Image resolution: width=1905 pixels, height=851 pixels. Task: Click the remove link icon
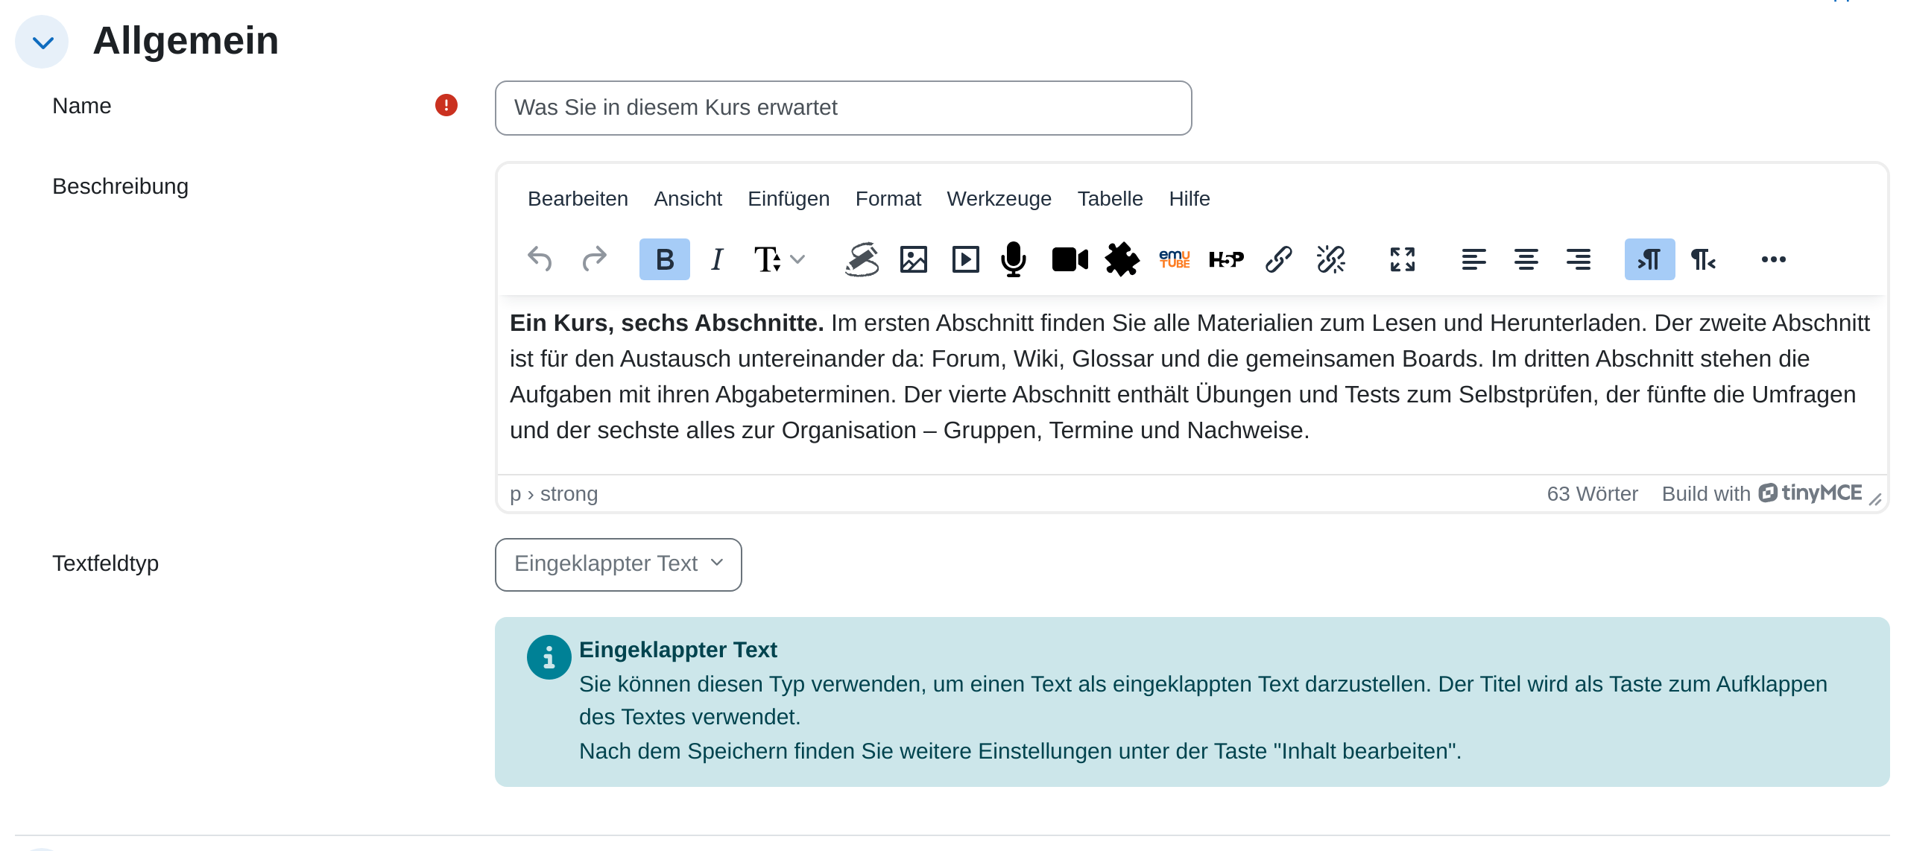click(x=1331, y=259)
